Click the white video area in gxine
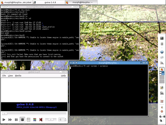The width and height of the screenshot is (166, 125). click(34, 90)
